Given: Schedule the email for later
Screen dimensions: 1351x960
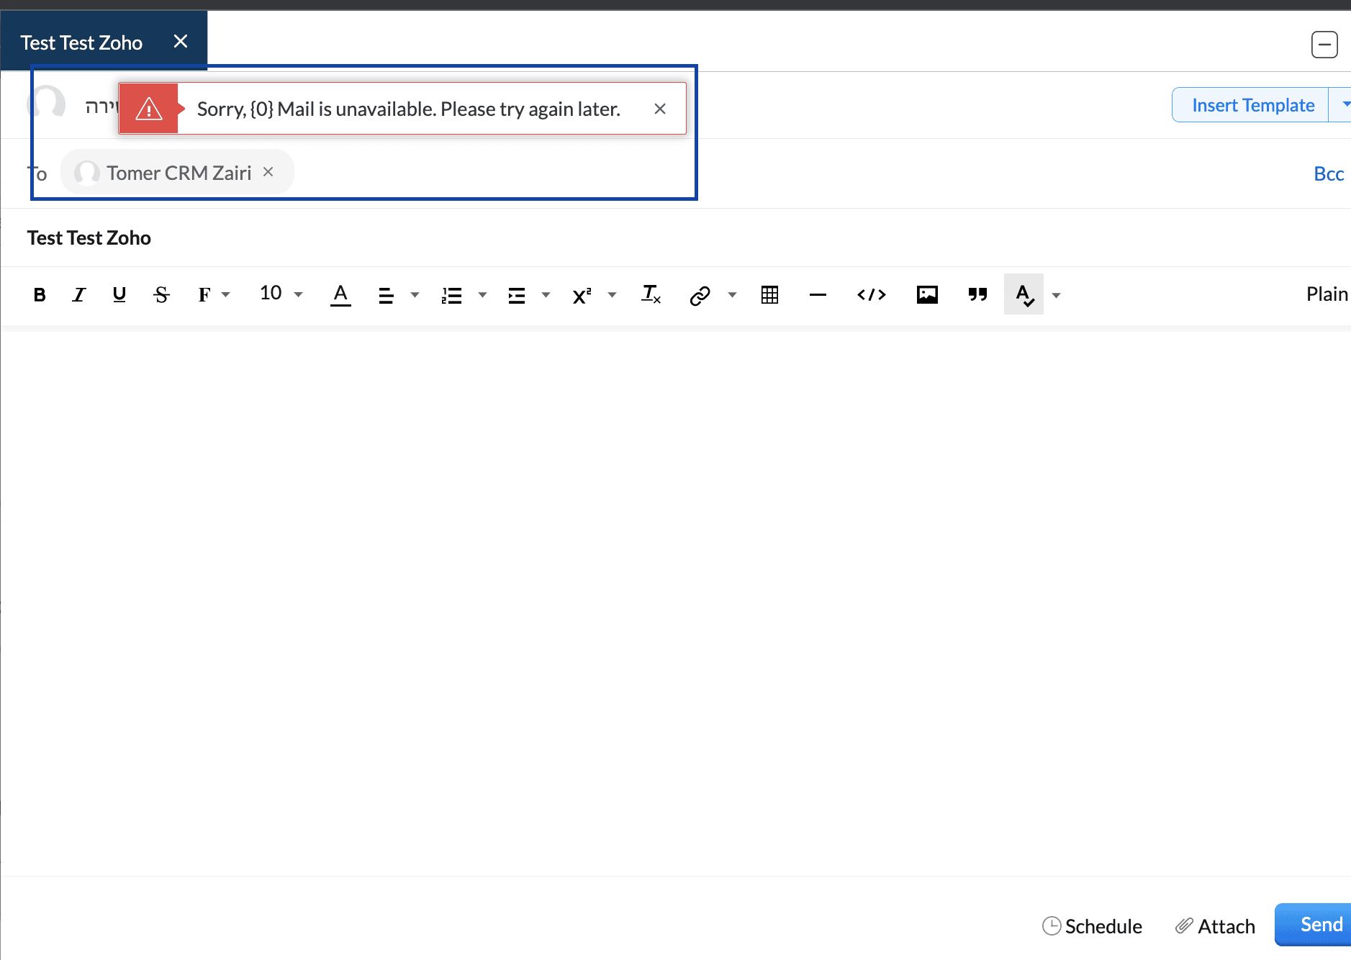Looking at the screenshot, I should 1092,926.
